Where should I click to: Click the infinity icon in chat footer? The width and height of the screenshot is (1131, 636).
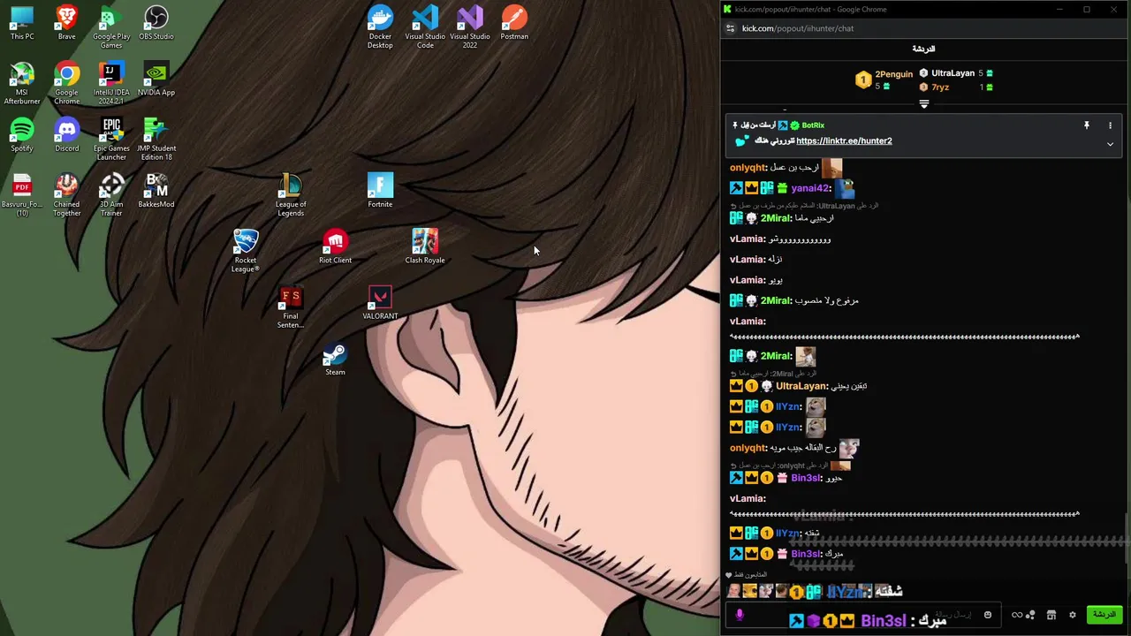pos(1017,615)
